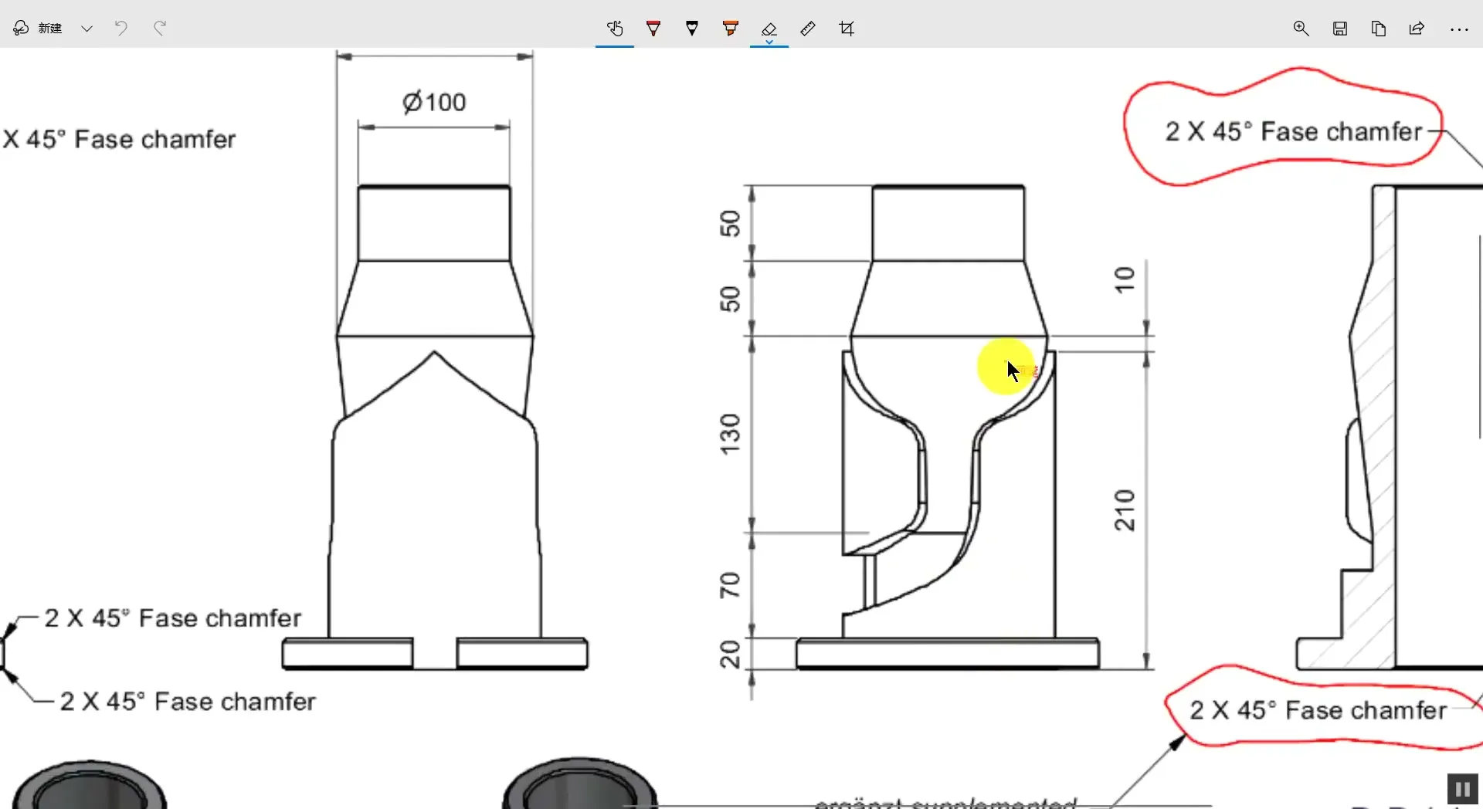This screenshot has height=809, width=1483.
Task: Toggle touch writing mode
Action: tap(615, 29)
